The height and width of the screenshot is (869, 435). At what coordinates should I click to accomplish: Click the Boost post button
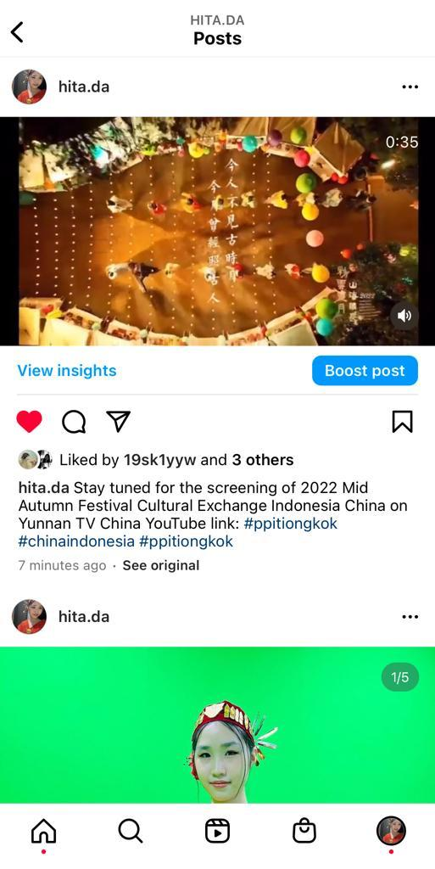point(365,370)
